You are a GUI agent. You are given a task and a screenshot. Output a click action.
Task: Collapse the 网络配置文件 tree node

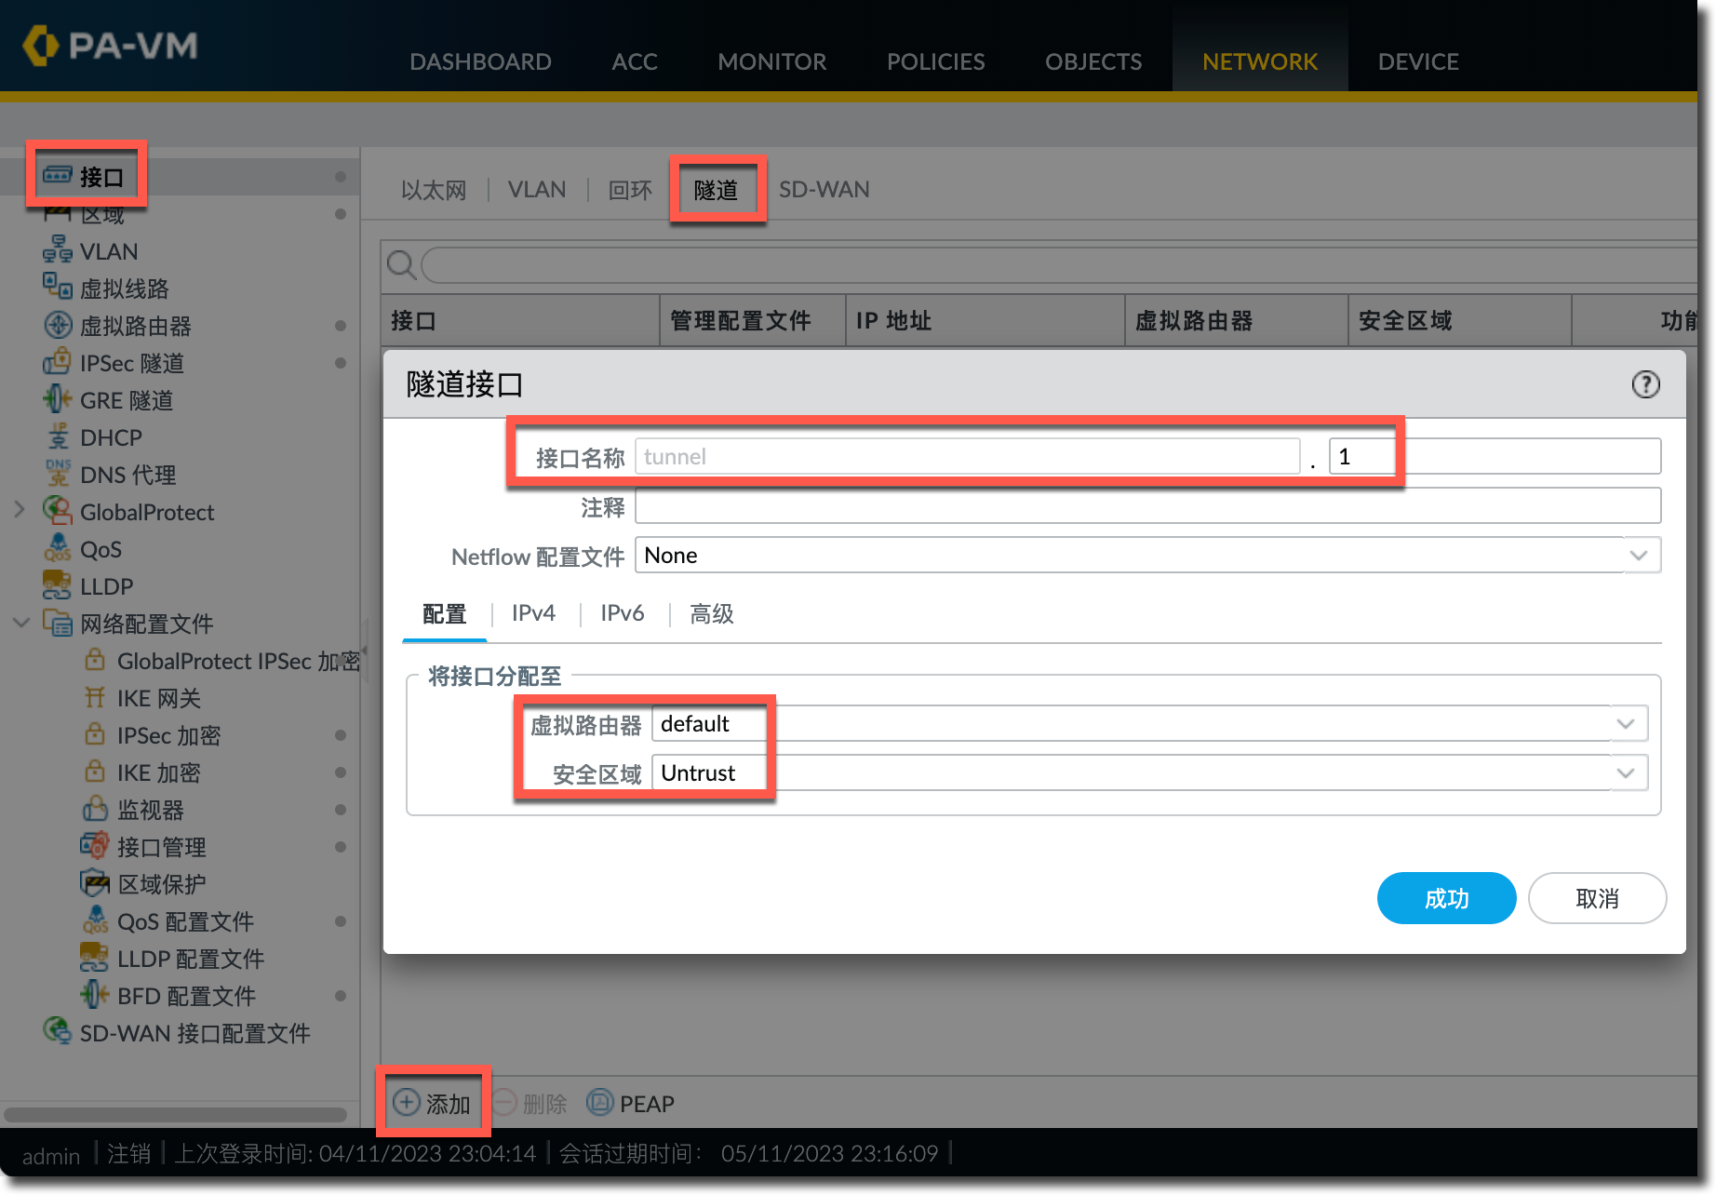[x=20, y=622]
